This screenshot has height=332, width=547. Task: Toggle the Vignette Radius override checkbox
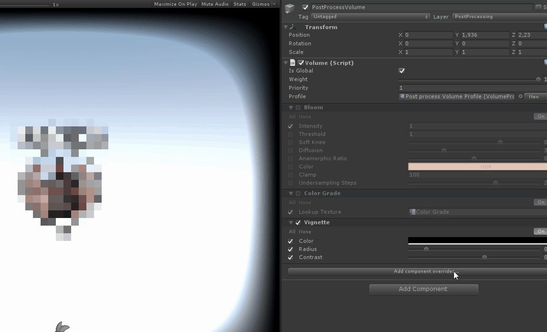290,249
